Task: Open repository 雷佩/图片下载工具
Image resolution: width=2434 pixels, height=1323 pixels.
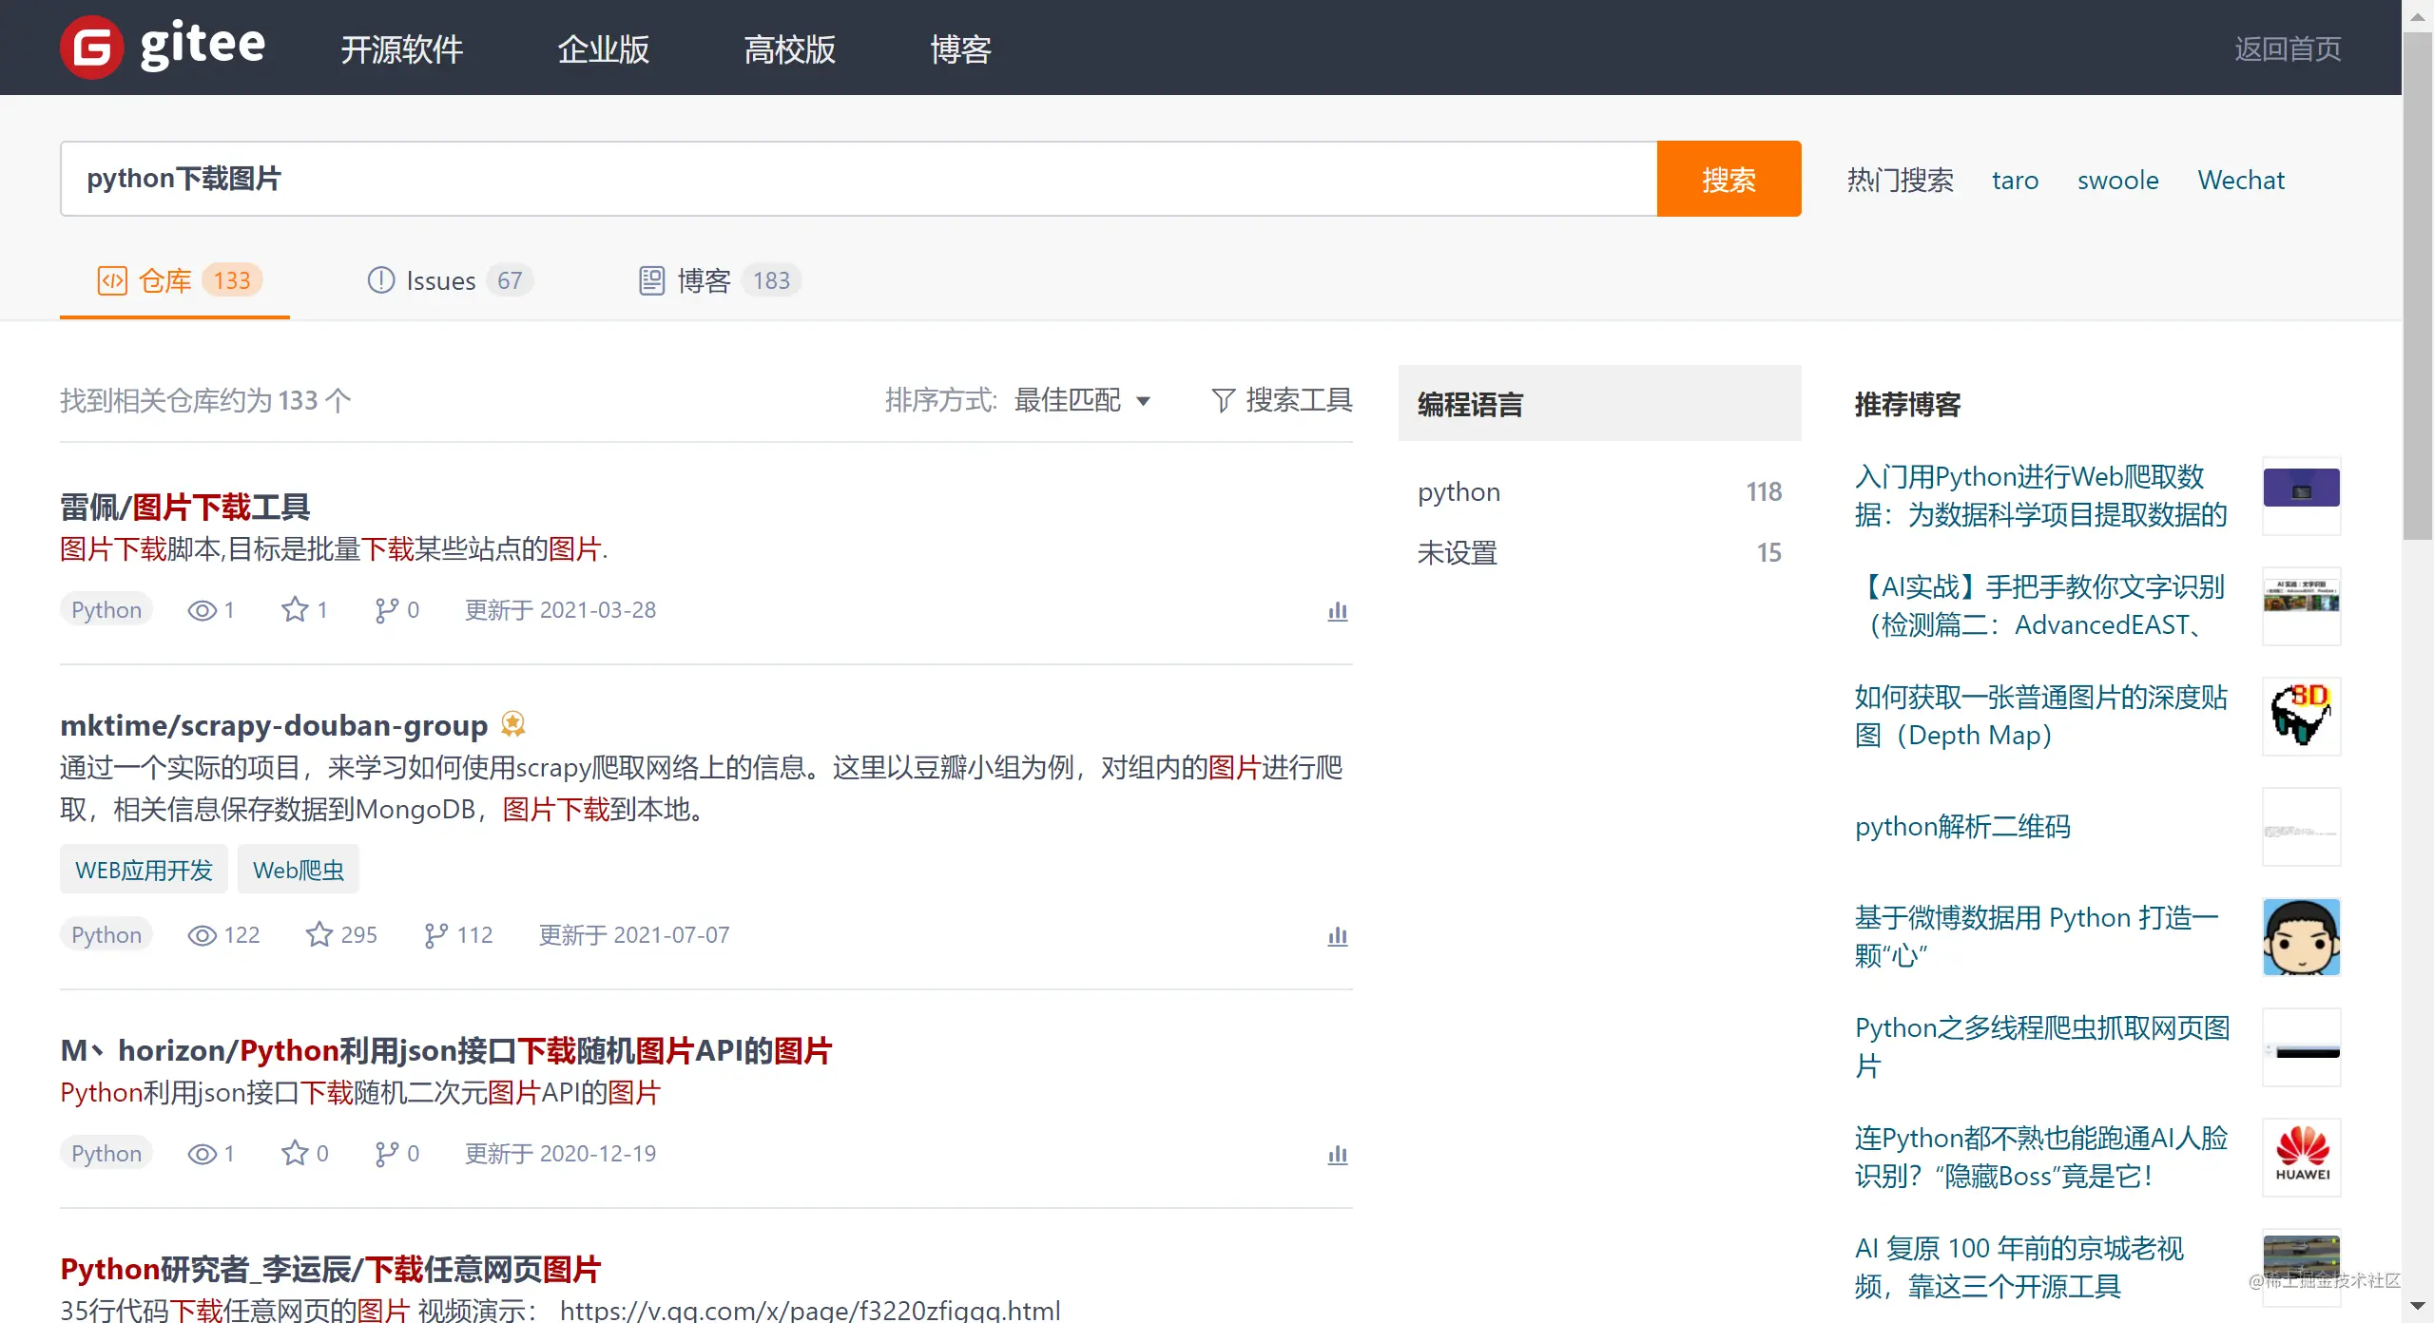Action: click(184, 507)
